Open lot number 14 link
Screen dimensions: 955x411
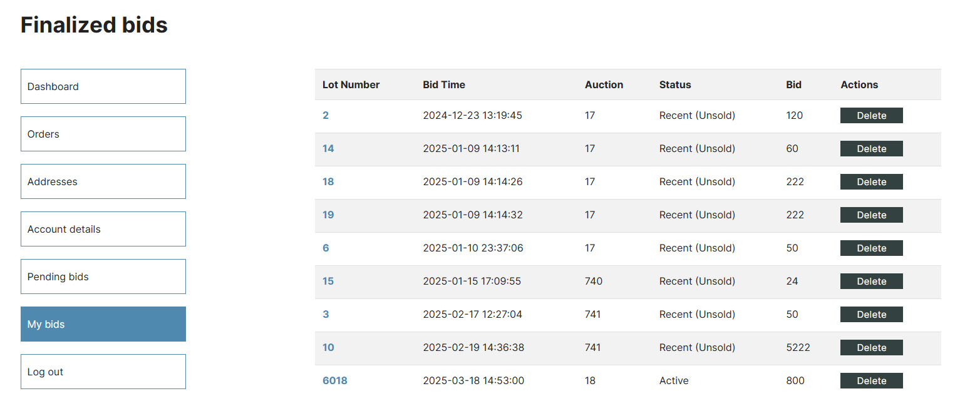pos(328,149)
